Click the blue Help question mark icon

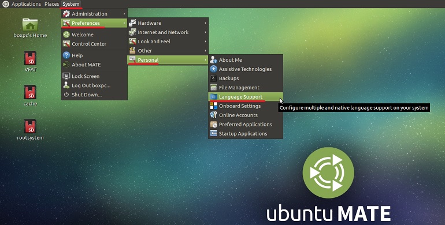click(x=66, y=55)
